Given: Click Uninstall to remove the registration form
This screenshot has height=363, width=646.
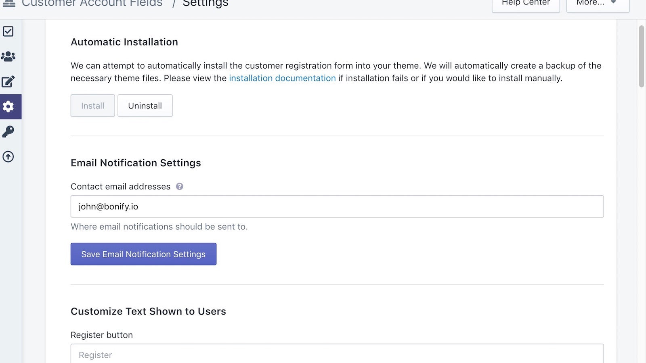Looking at the screenshot, I should coord(145,106).
